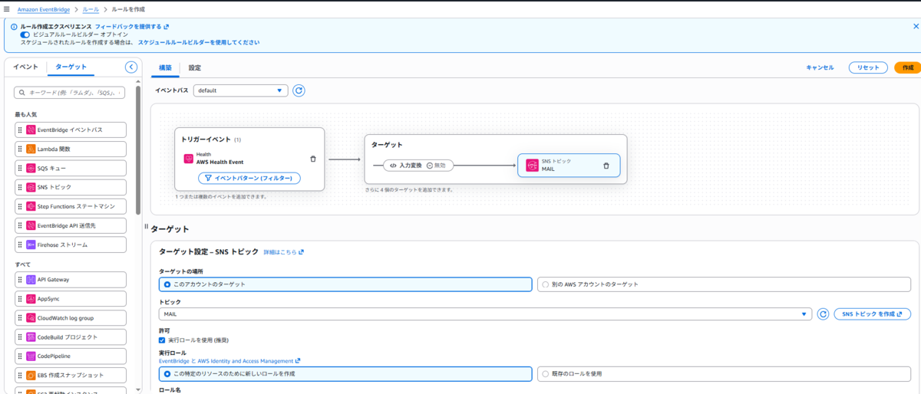Expand the トピック MAIL dropdown
Viewport: 921px width, 394px height.
click(x=485, y=314)
